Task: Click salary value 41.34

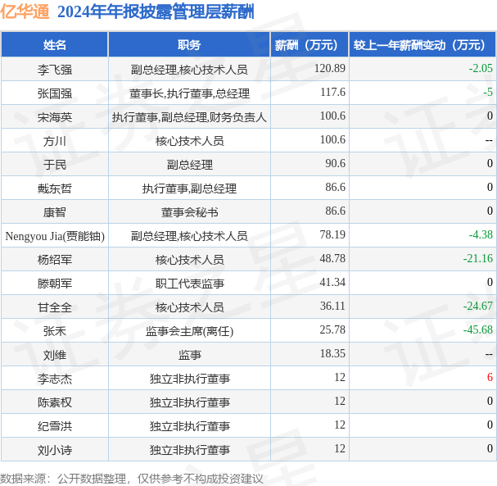Action: coord(332,282)
